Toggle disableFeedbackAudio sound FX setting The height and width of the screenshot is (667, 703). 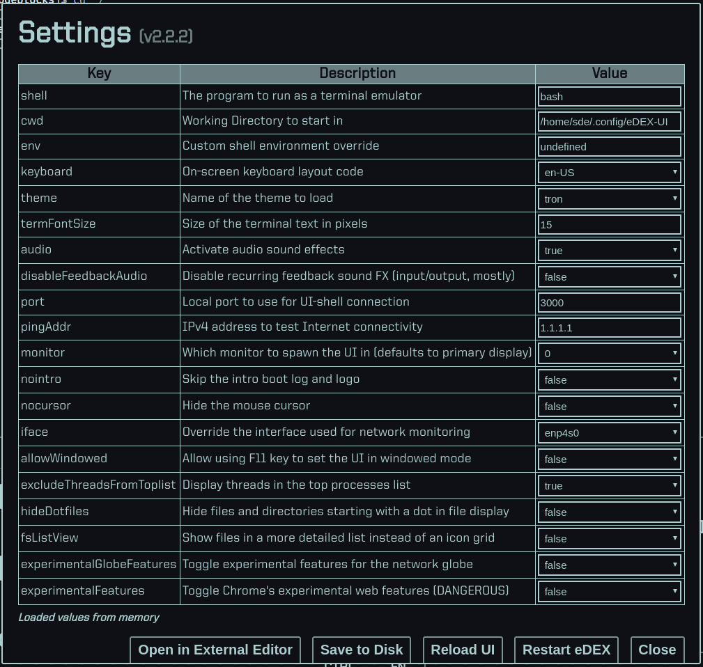click(609, 276)
